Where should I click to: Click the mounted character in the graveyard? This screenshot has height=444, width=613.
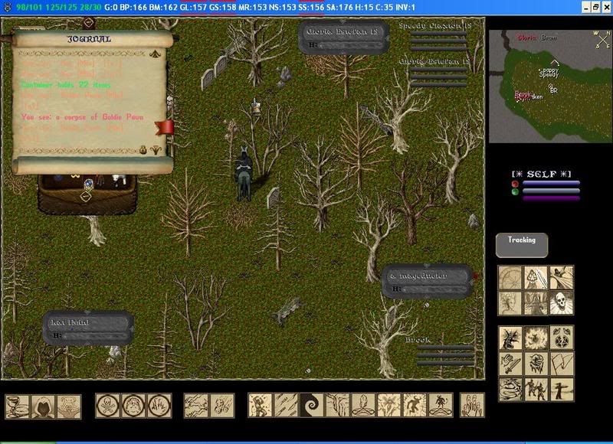pyautogui.click(x=243, y=173)
